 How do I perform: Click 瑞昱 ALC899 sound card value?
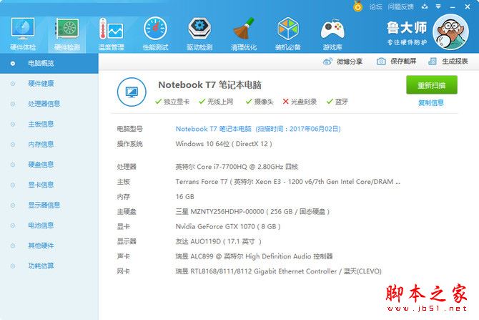[255, 256]
